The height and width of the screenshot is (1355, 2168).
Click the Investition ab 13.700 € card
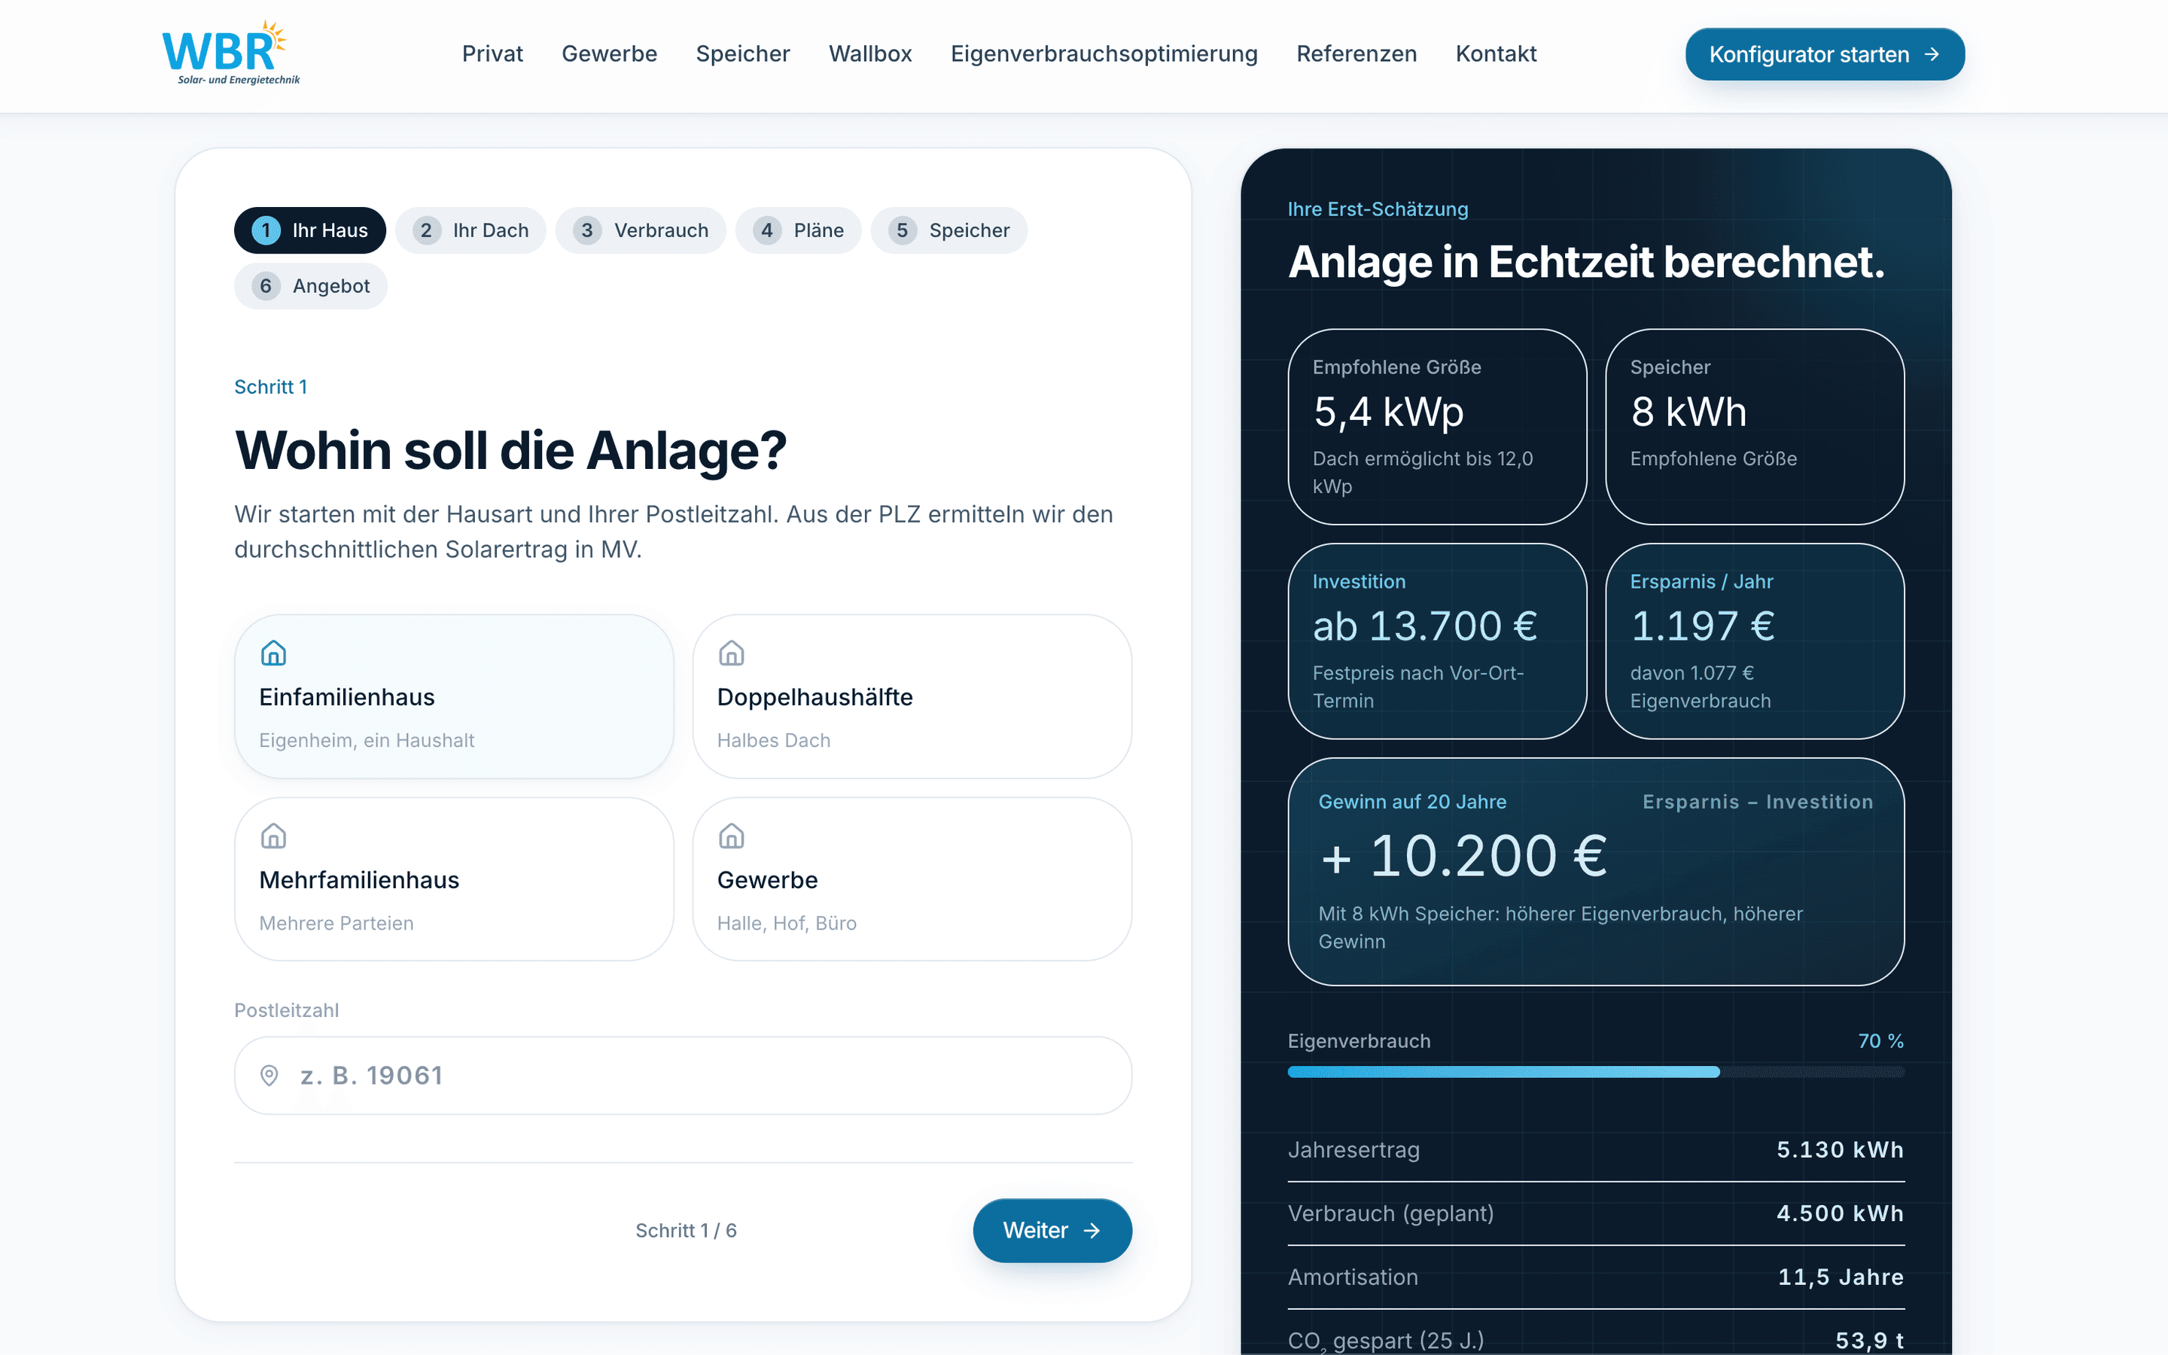(x=1437, y=641)
